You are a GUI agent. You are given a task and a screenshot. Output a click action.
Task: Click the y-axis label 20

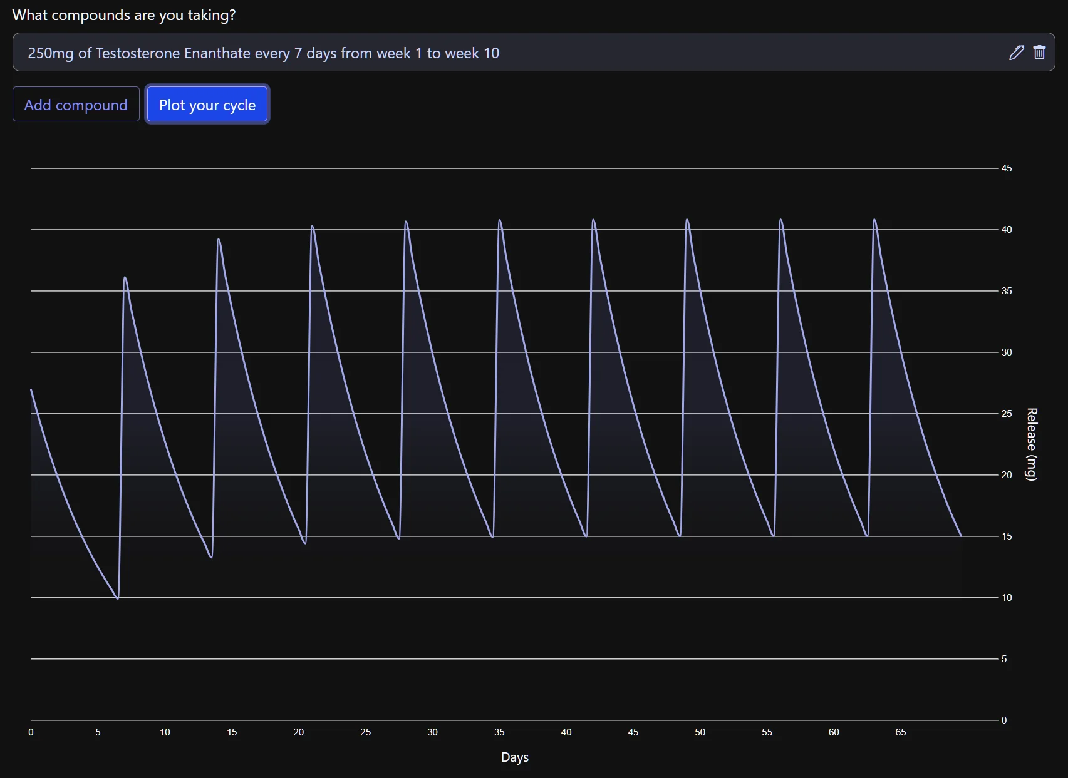pyautogui.click(x=1007, y=475)
